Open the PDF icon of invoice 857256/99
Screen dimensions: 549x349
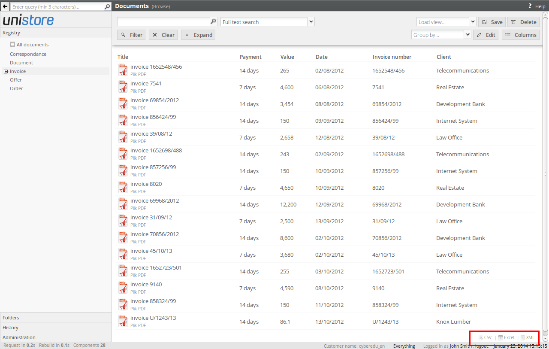123,171
